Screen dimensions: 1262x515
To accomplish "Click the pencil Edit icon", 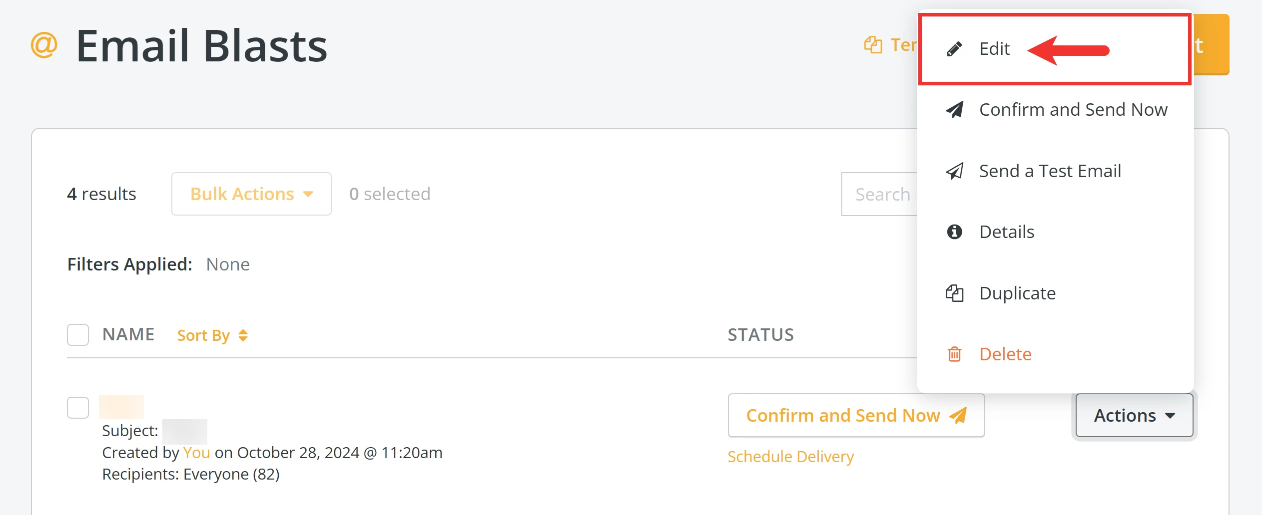I will [x=954, y=49].
